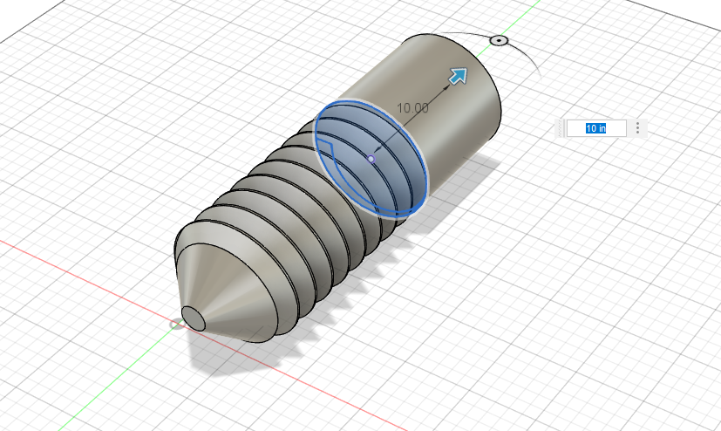Click the 10.00 dimension label

(412, 108)
